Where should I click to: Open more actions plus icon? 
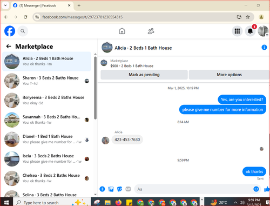click(102, 189)
